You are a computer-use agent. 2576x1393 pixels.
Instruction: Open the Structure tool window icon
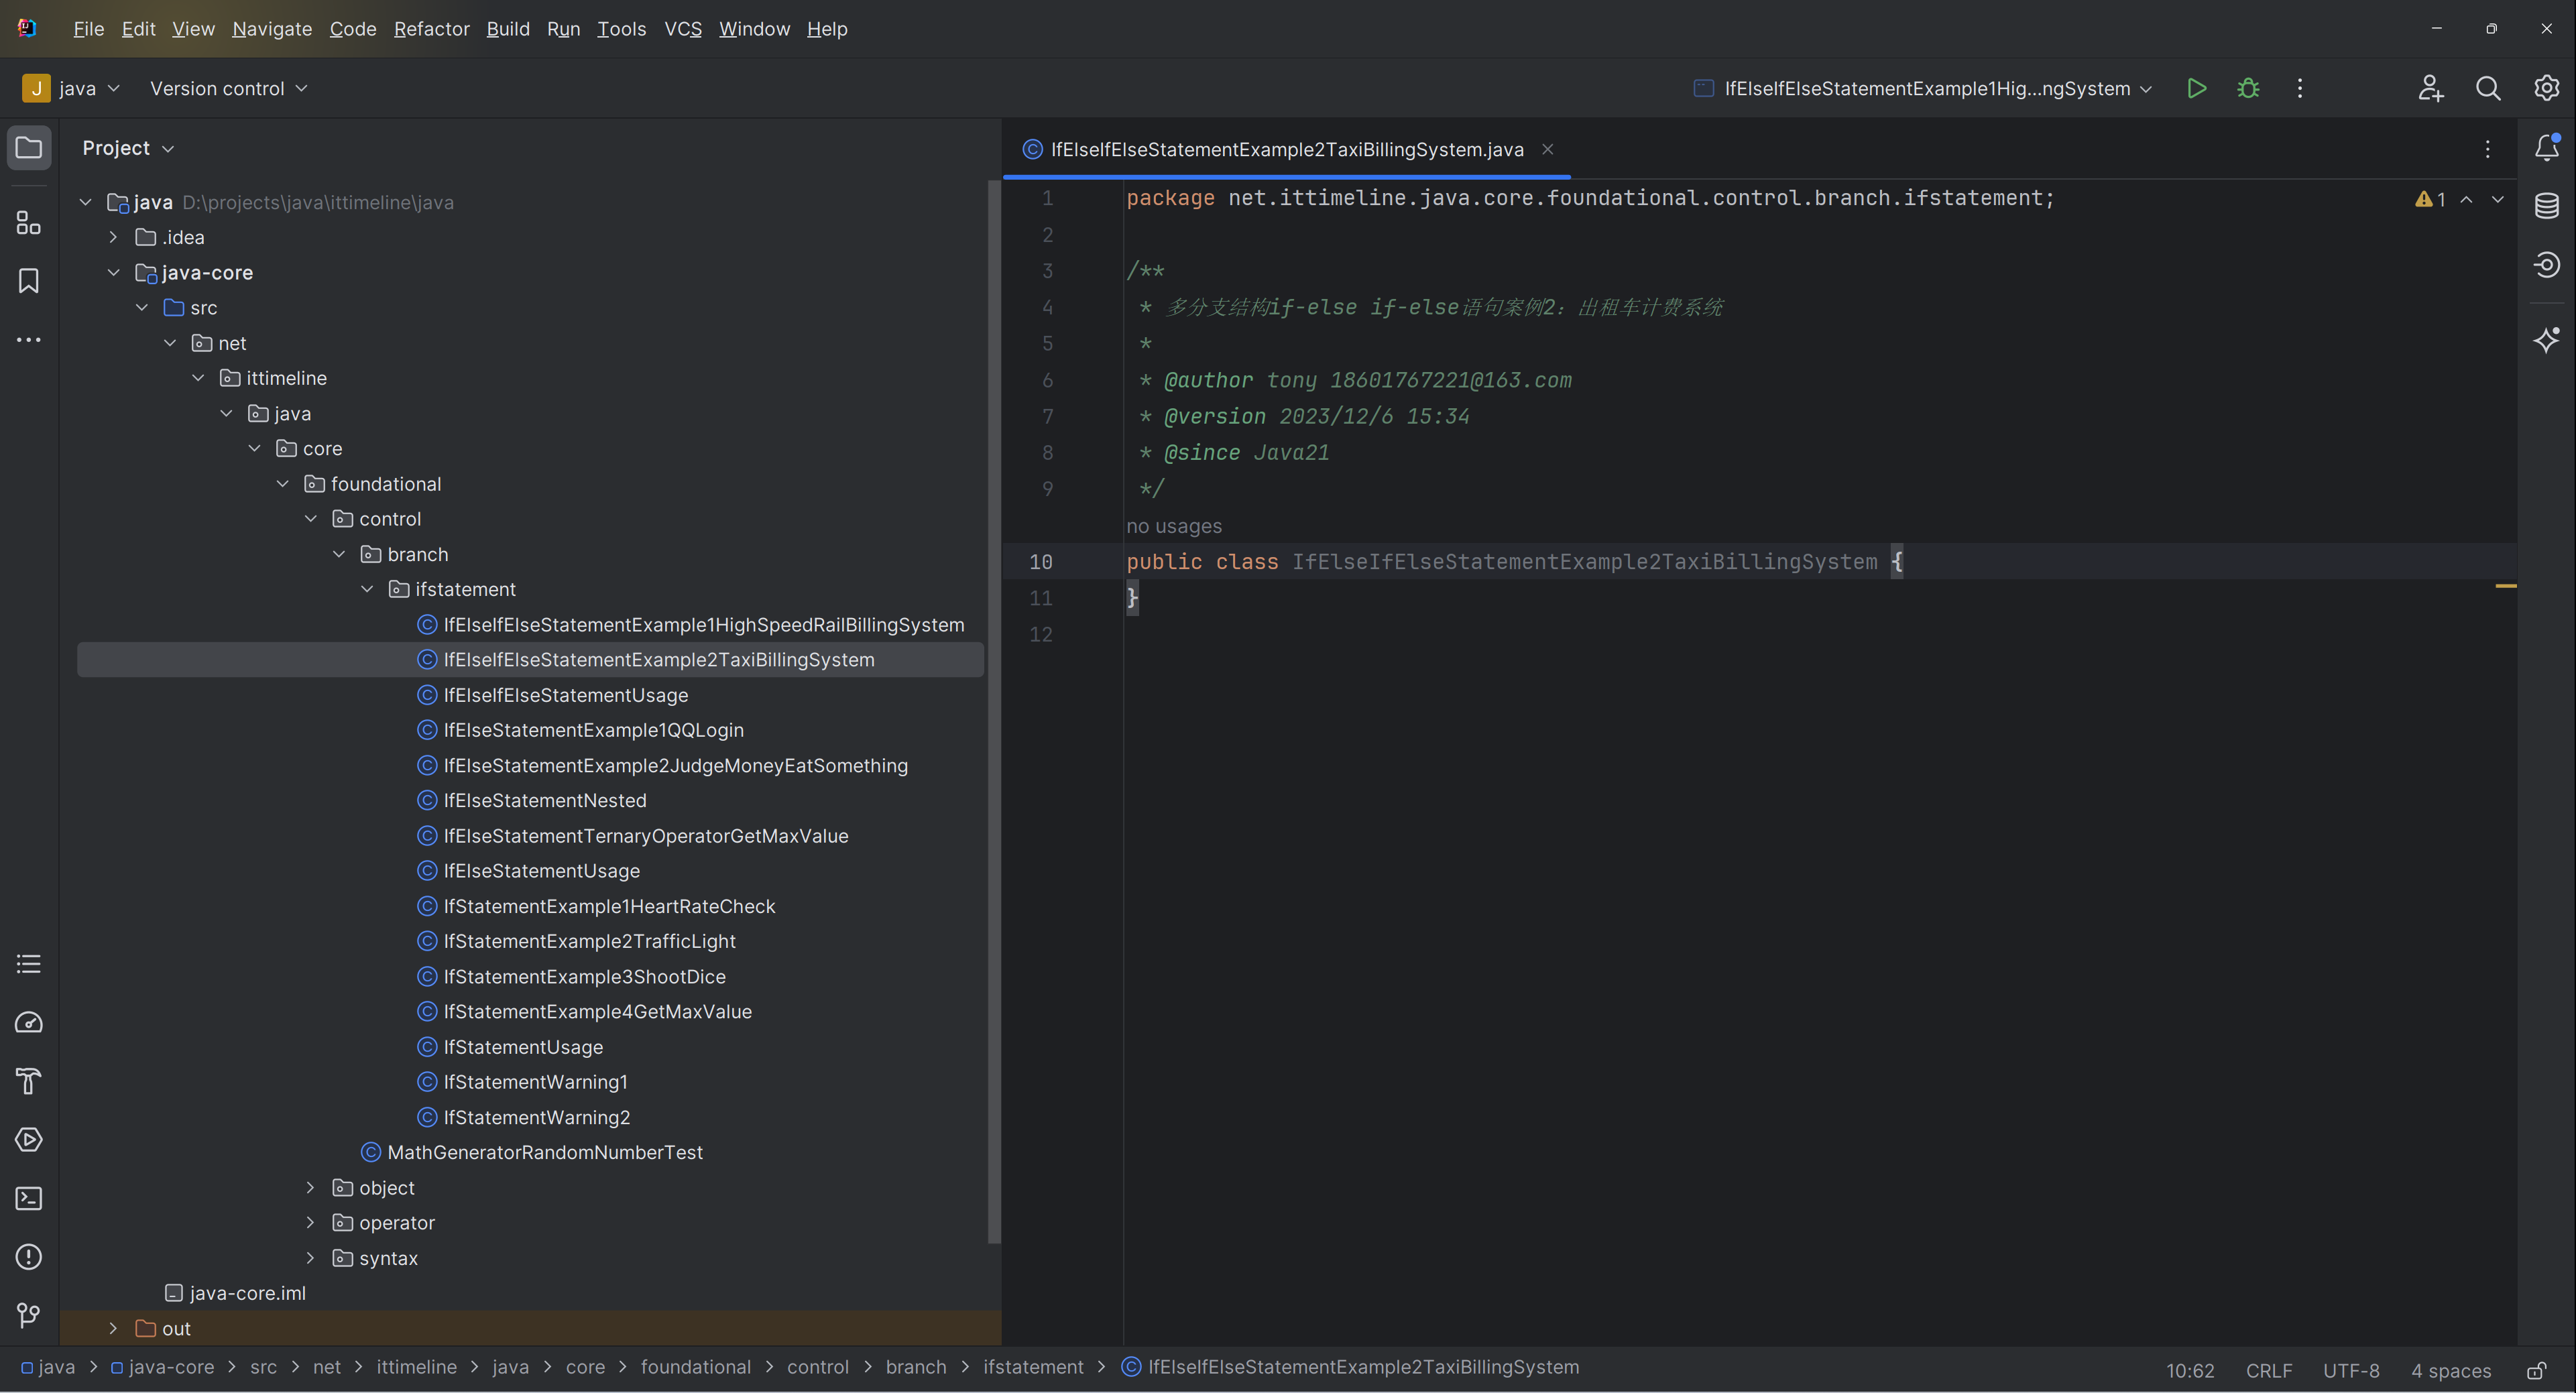click(x=29, y=222)
